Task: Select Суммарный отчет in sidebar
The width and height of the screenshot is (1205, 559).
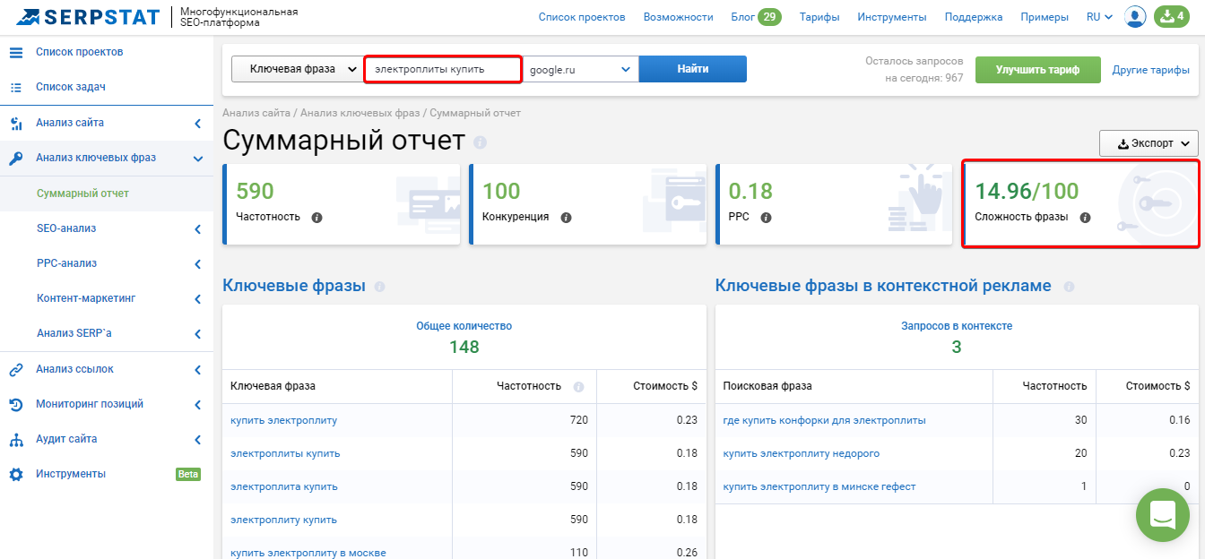Action: tap(82, 193)
